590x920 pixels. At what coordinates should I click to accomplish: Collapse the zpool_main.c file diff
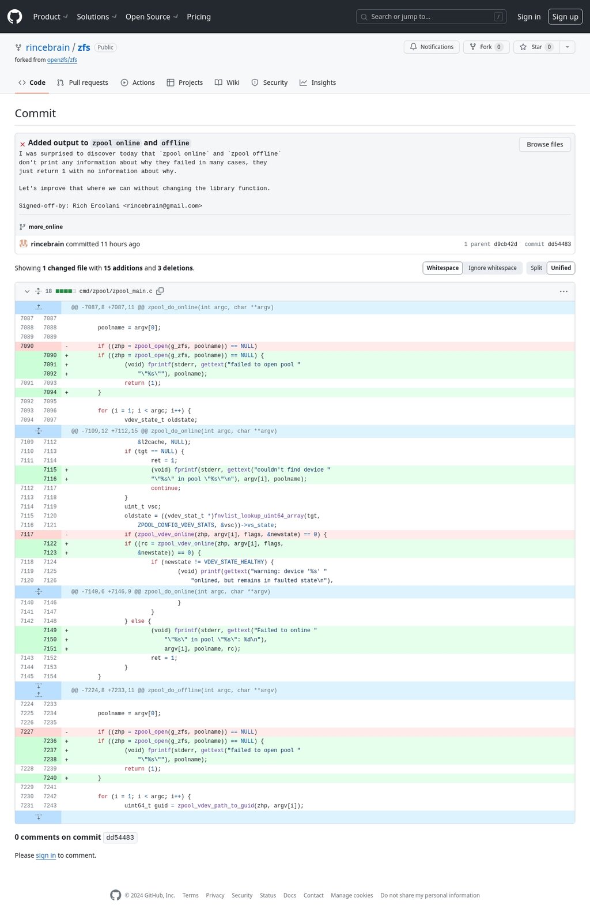coord(27,291)
